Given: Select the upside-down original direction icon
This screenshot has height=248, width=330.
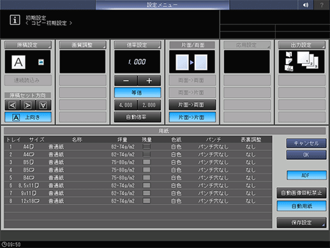Looking at the screenshot, I should 43,105.
